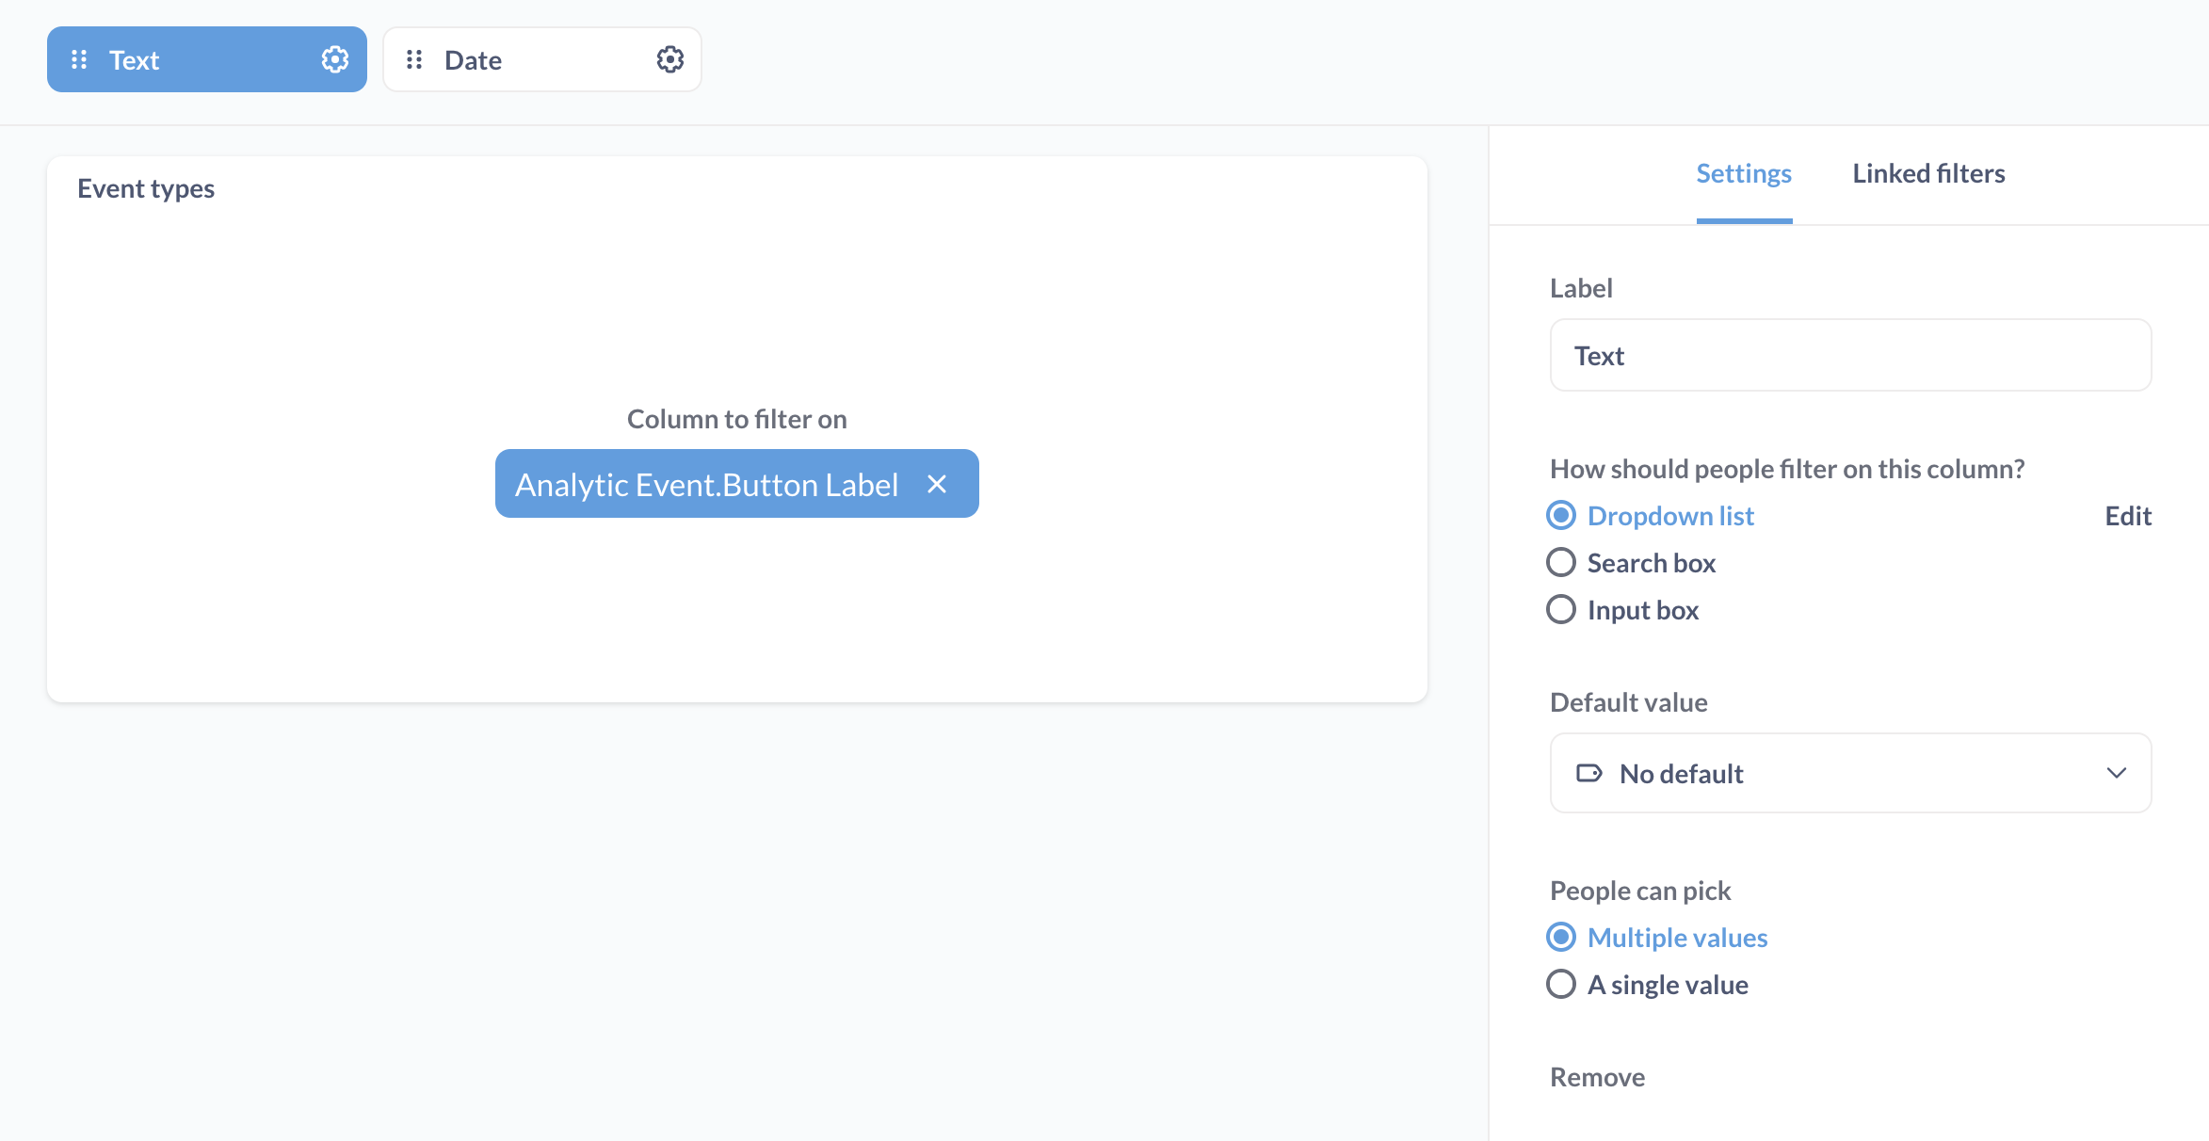
Task: Open the Default value dropdown
Action: pyautogui.click(x=1849, y=773)
